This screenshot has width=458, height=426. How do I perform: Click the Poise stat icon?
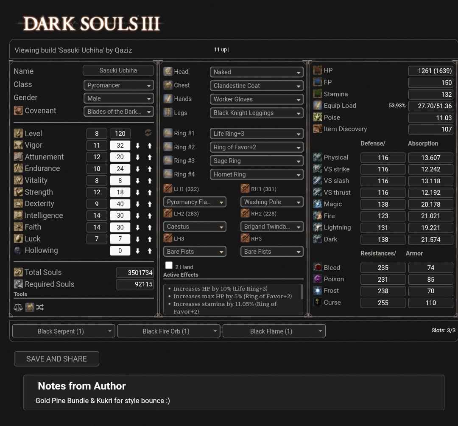click(x=318, y=117)
